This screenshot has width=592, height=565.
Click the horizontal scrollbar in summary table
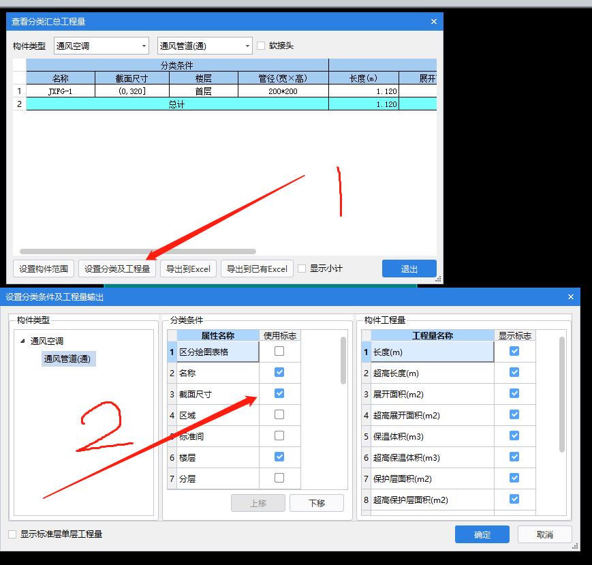[x=138, y=251]
